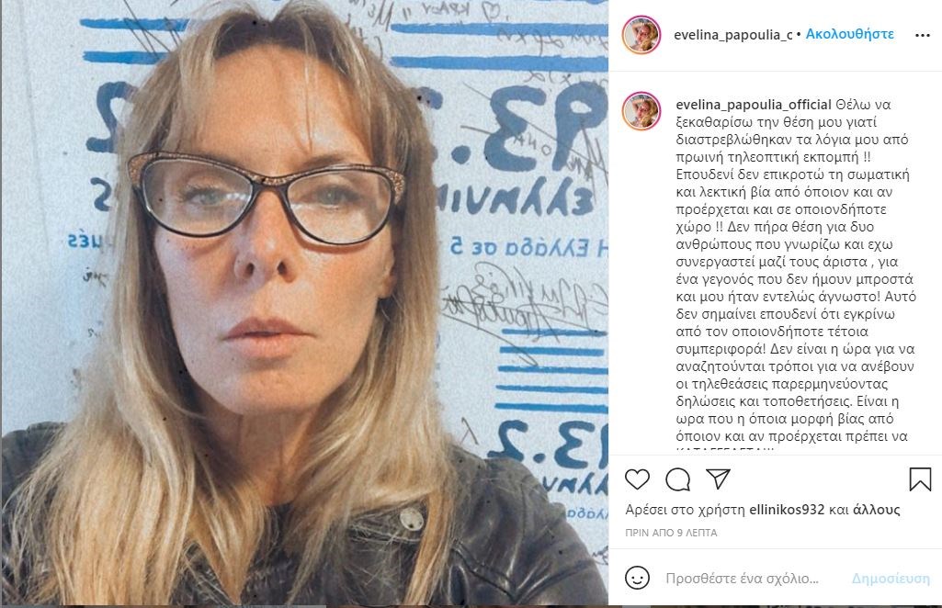The image size is (942, 608).
Task: Click Δημοσίευση to post the comment
Action: point(891,579)
